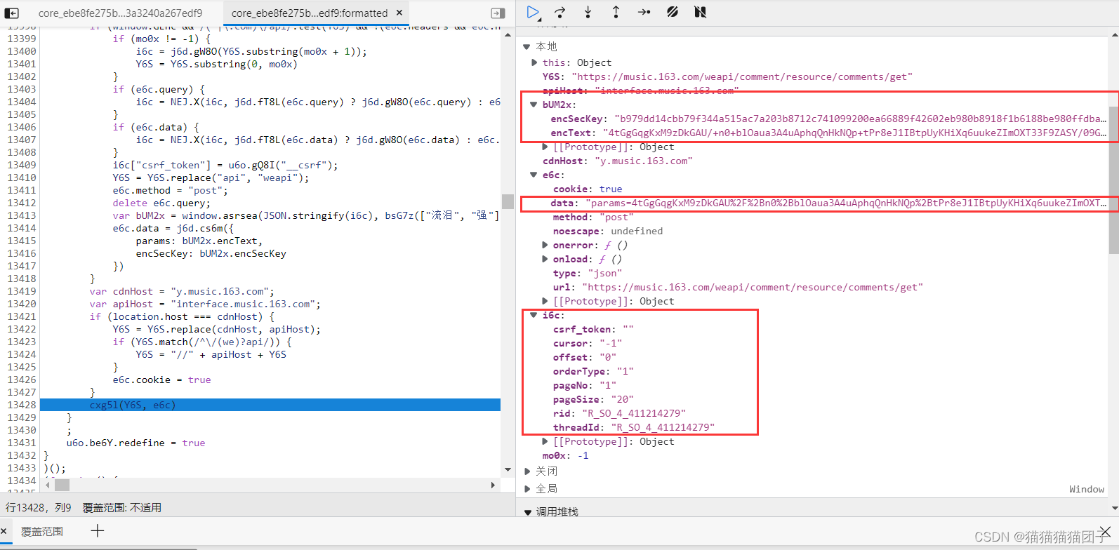Click the highlighted cxg5l(Y6S, e6c) line
Viewport: 1119px width, 550px height.
pyautogui.click(x=270, y=405)
